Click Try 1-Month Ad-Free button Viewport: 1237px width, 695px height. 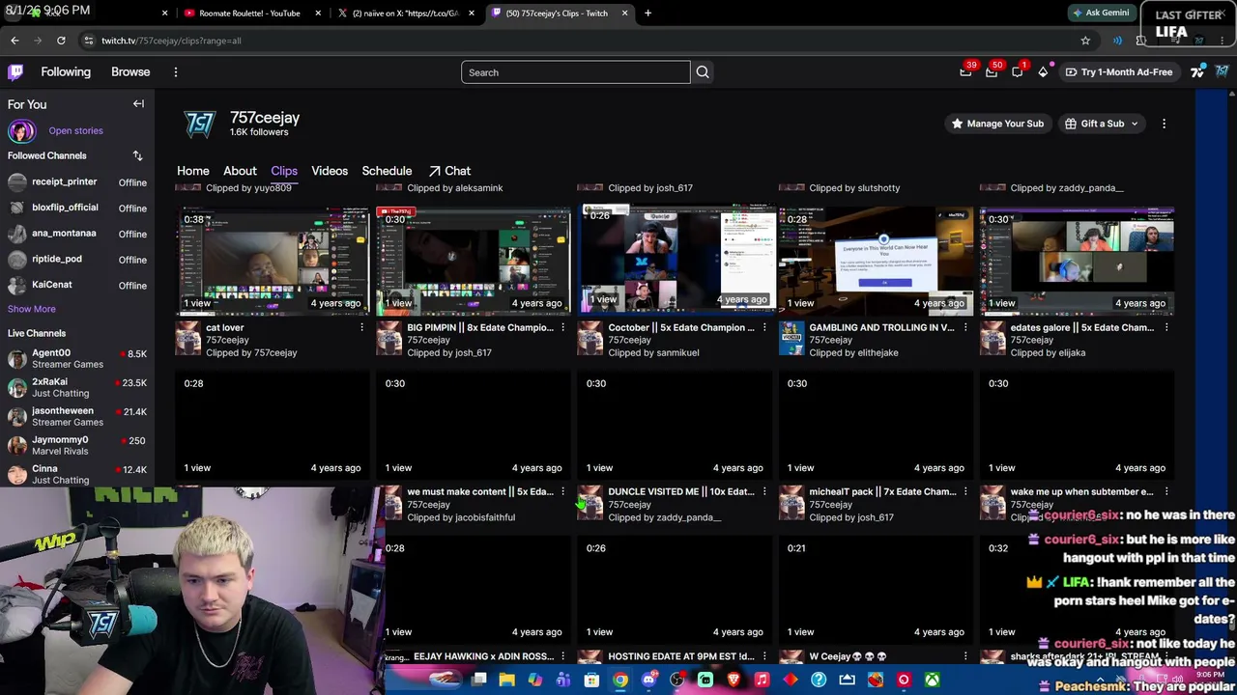click(x=1118, y=71)
